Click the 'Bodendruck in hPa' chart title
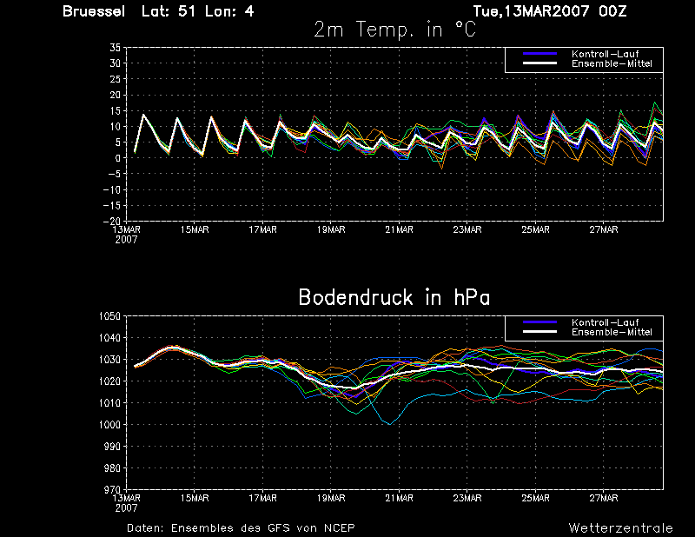The width and height of the screenshot is (695, 537). [x=394, y=297]
